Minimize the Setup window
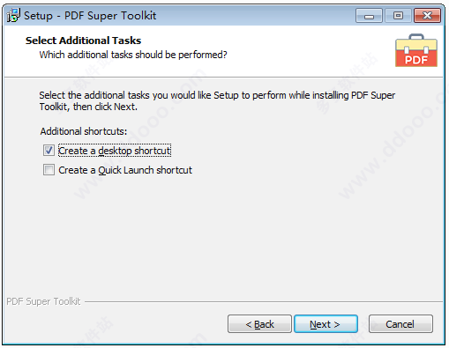Viewport: 449px width, 348px height. 369,16
